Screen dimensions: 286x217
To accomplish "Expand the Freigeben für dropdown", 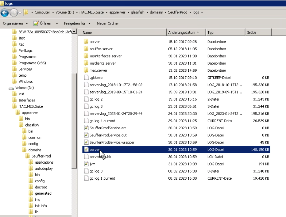I will (x=77, y=23).
